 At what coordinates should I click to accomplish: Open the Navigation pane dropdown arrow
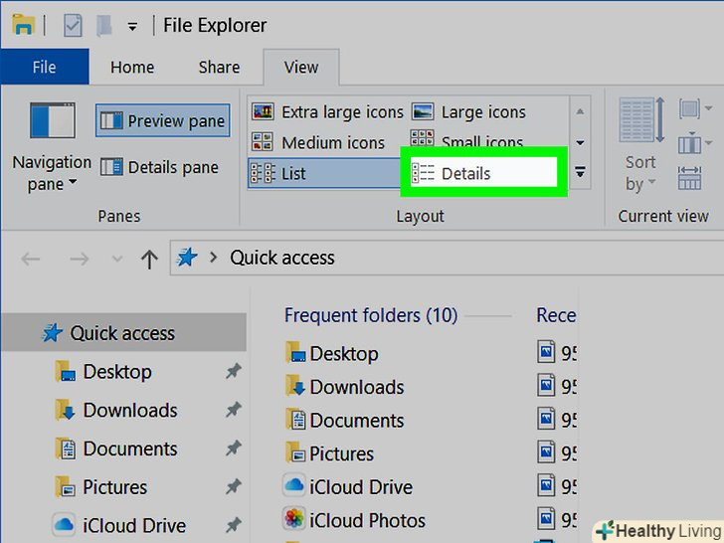(x=73, y=182)
